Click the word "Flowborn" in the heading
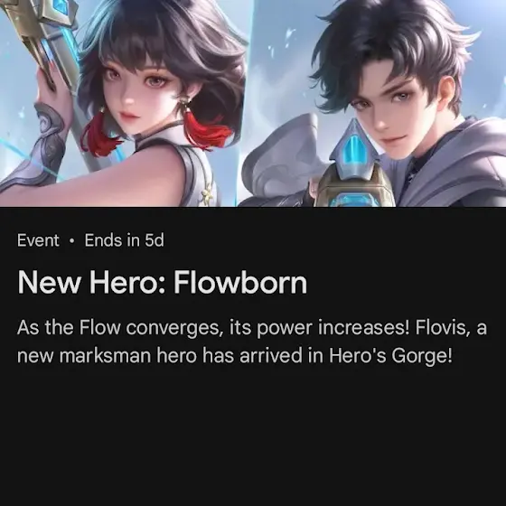This screenshot has width=506, height=506. [240, 282]
